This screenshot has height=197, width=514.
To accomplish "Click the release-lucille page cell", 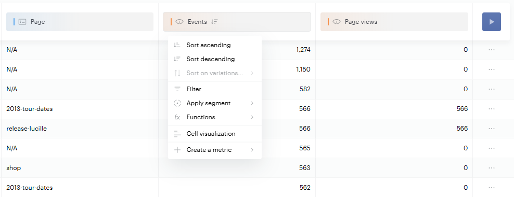I will (27, 129).
